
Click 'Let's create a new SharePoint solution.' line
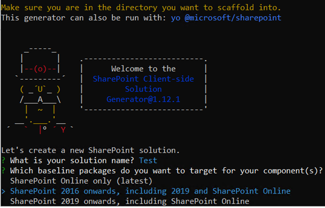(x=90, y=150)
